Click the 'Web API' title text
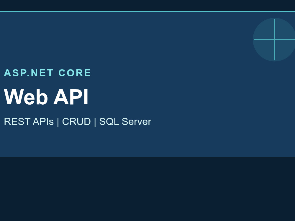This screenshot has width=295, height=221. [x=46, y=97]
